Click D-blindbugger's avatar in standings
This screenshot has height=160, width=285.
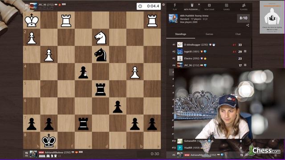tap(180, 44)
